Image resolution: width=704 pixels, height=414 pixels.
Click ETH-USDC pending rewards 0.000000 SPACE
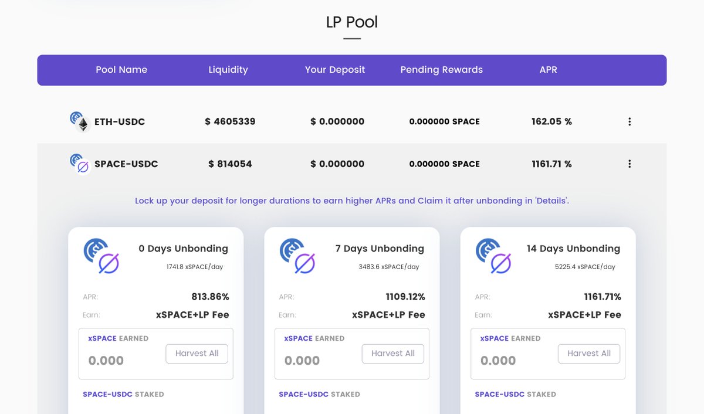[445, 122]
